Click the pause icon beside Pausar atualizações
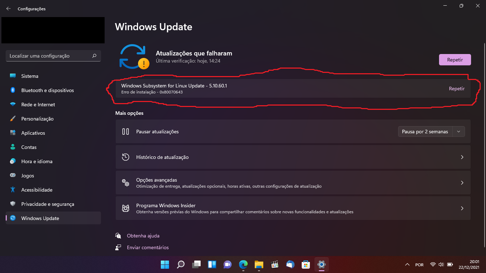Image resolution: width=486 pixels, height=273 pixels. (126, 132)
